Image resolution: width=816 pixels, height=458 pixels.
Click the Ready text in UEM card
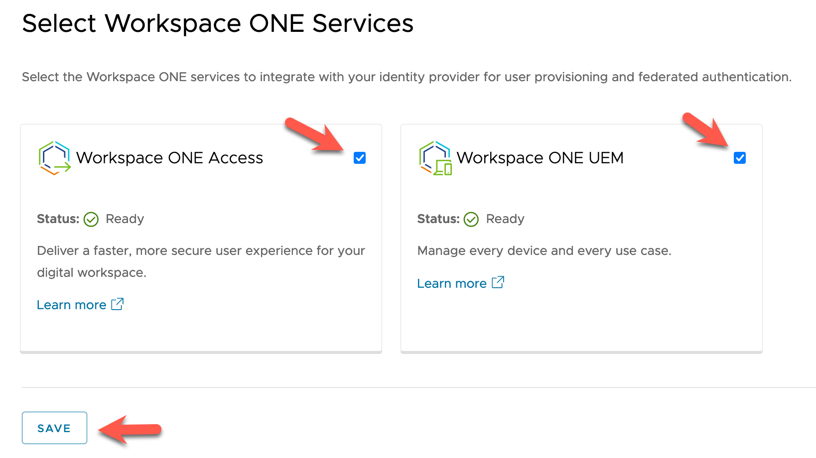[505, 219]
